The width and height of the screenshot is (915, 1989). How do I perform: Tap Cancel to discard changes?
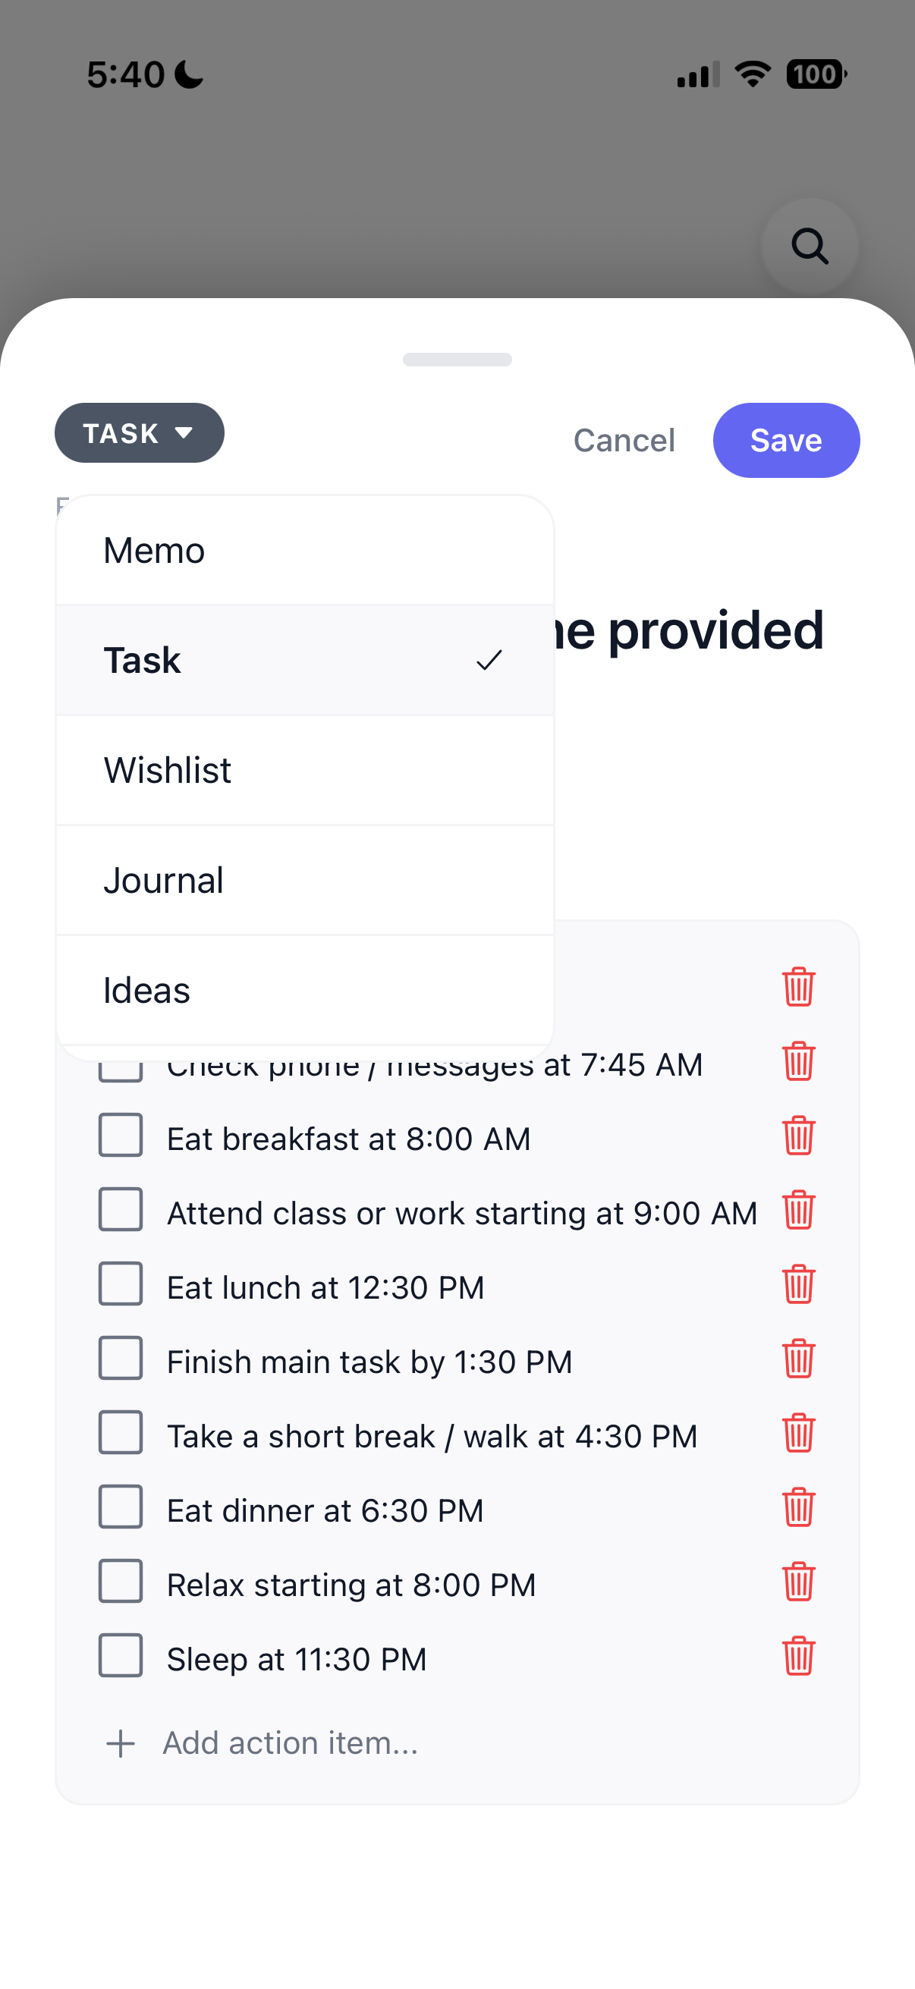(x=624, y=441)
